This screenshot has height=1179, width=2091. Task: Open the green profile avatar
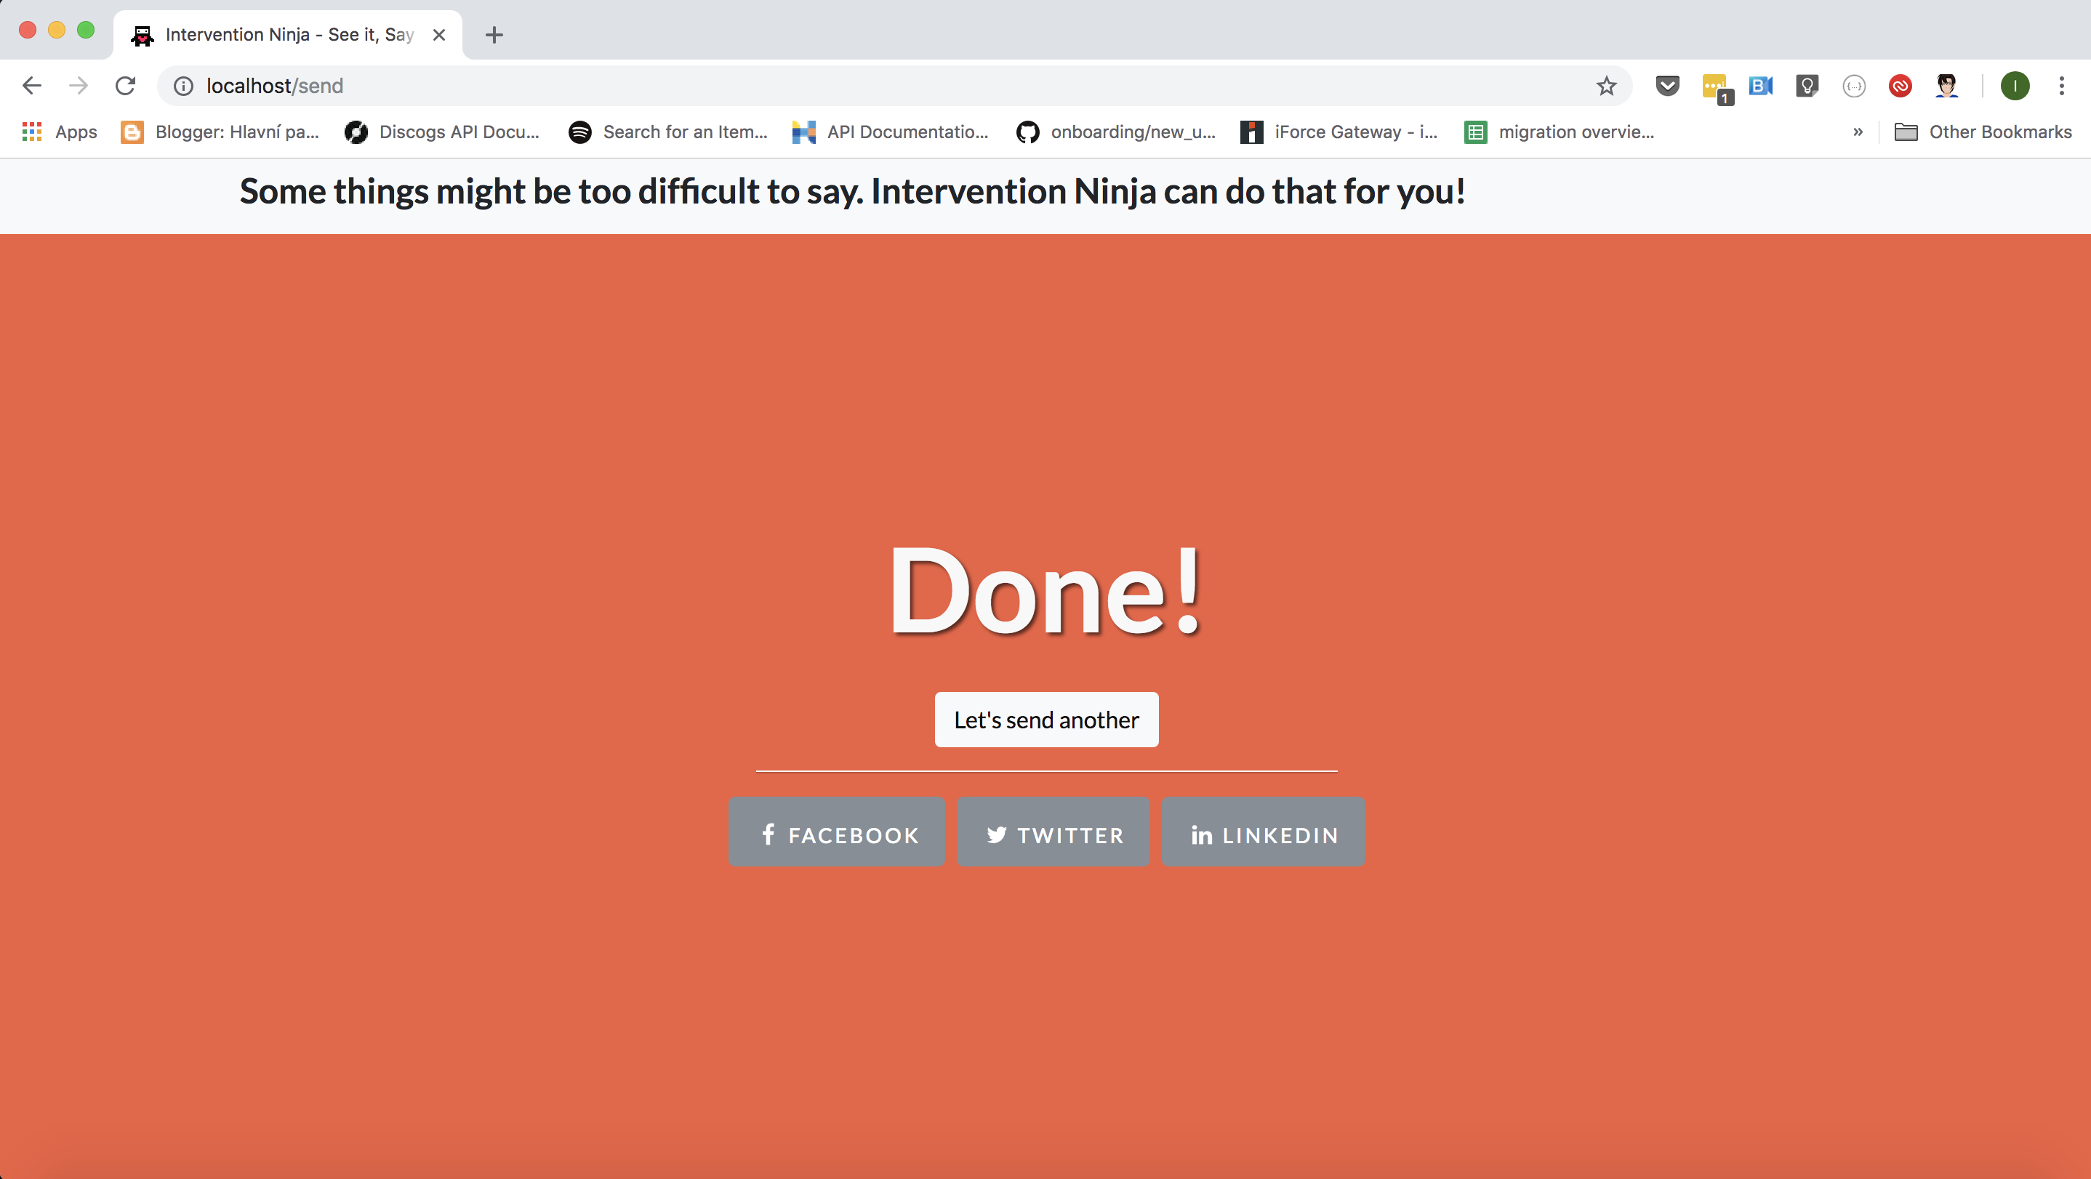pos(2015,85)
